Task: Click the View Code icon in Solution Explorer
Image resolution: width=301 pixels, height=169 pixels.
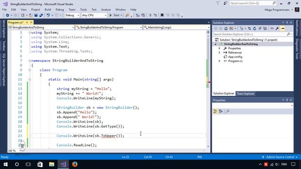Action: tap(272, 29)
